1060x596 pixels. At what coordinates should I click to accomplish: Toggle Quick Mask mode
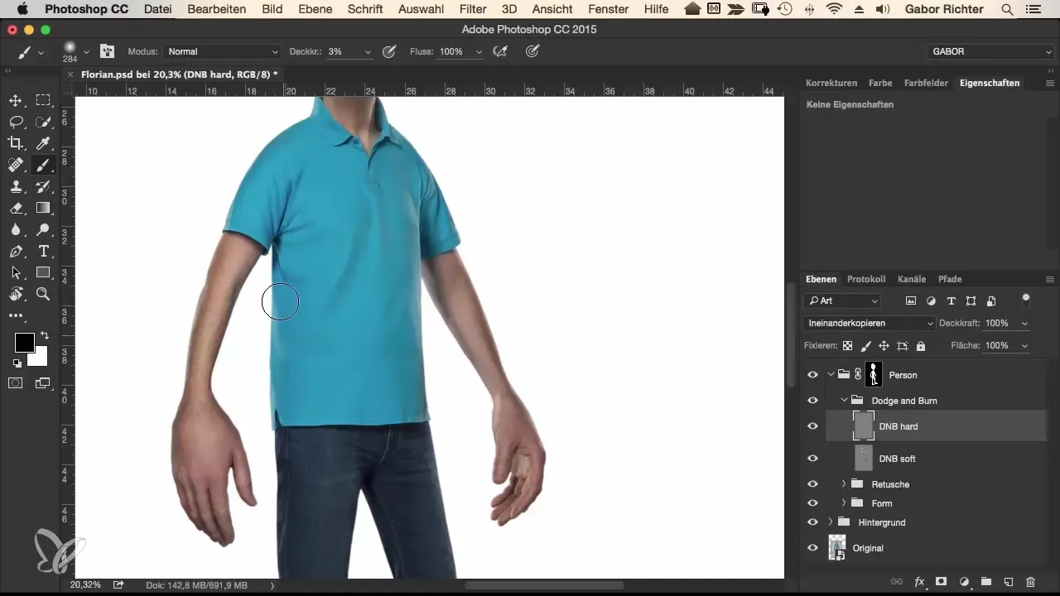(16, 382)
